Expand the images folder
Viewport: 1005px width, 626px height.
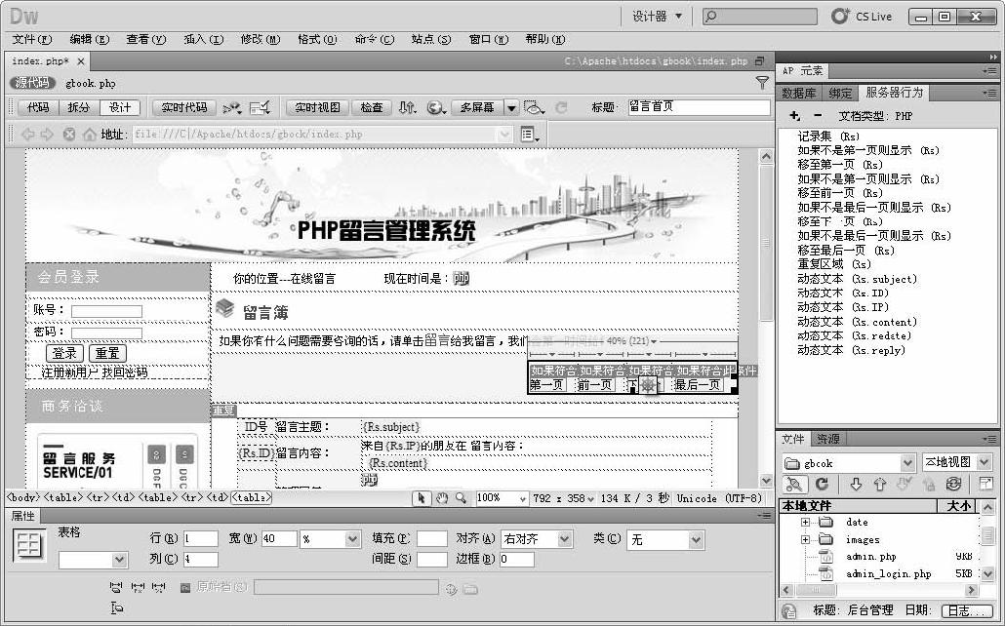pos(806,539)
